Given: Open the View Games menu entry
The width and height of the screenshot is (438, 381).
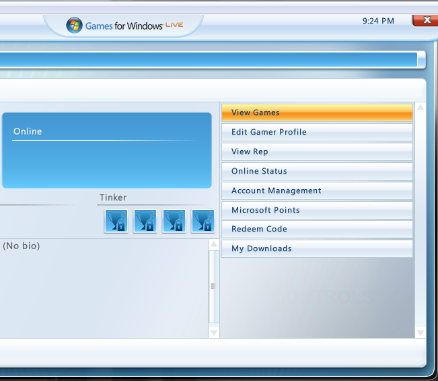Looking at the screenshot, I should click(x=317, y=112).
